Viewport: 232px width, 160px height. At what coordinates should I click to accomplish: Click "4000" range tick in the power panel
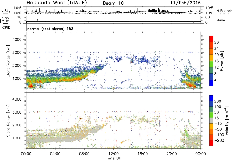(x=17, y=40)
